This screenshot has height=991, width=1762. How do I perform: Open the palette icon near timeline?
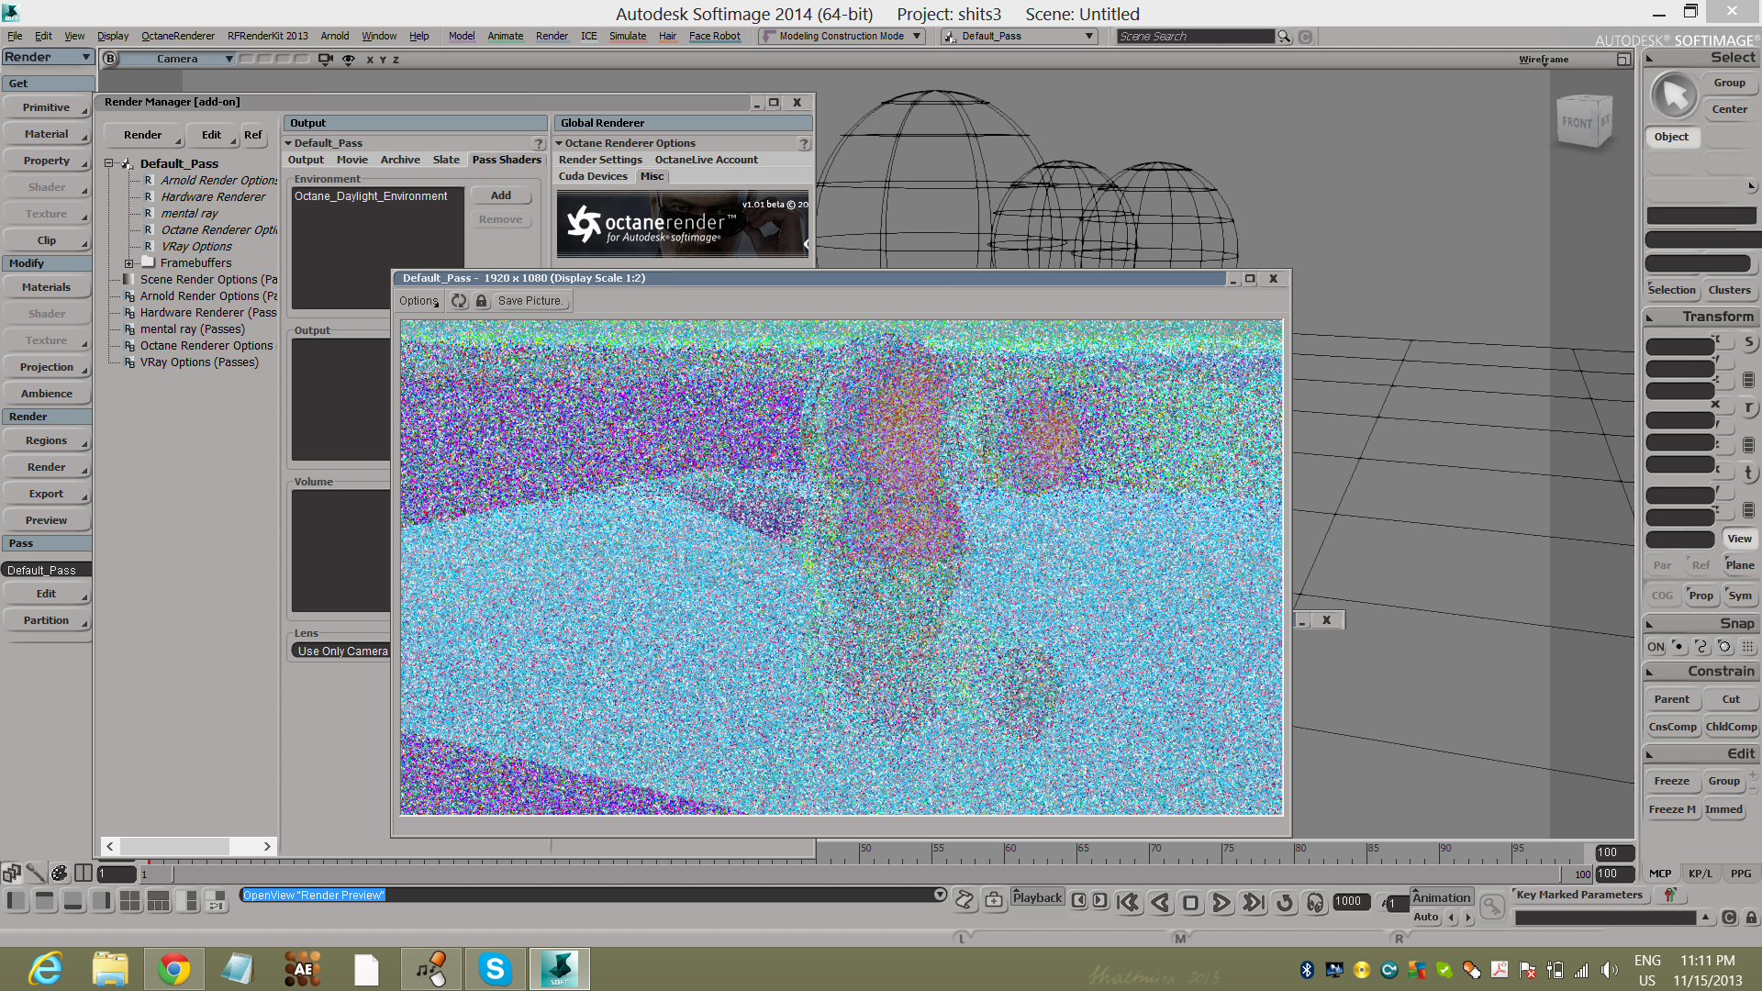59,873
